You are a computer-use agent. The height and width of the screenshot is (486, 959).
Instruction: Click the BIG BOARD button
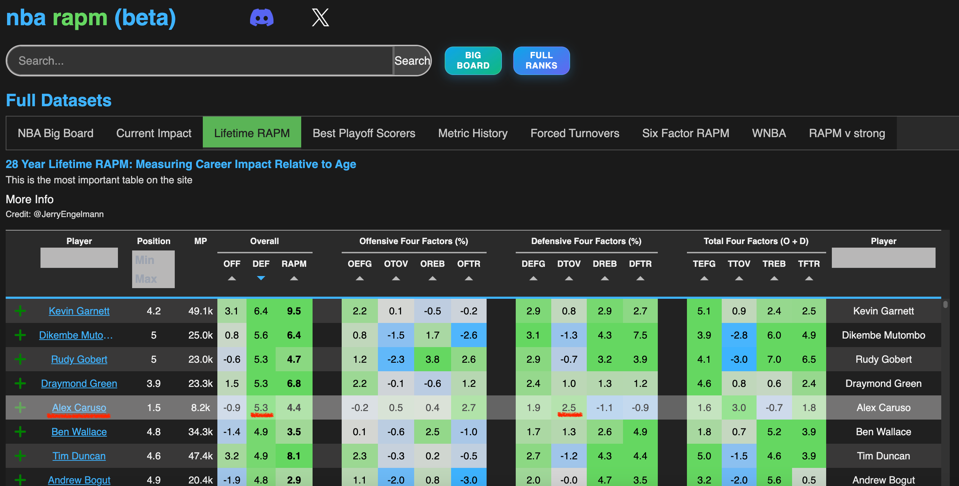coord(473,60)
